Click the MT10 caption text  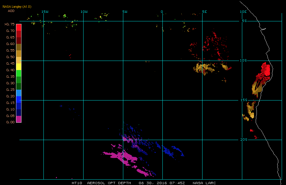[x=77, y=183]
